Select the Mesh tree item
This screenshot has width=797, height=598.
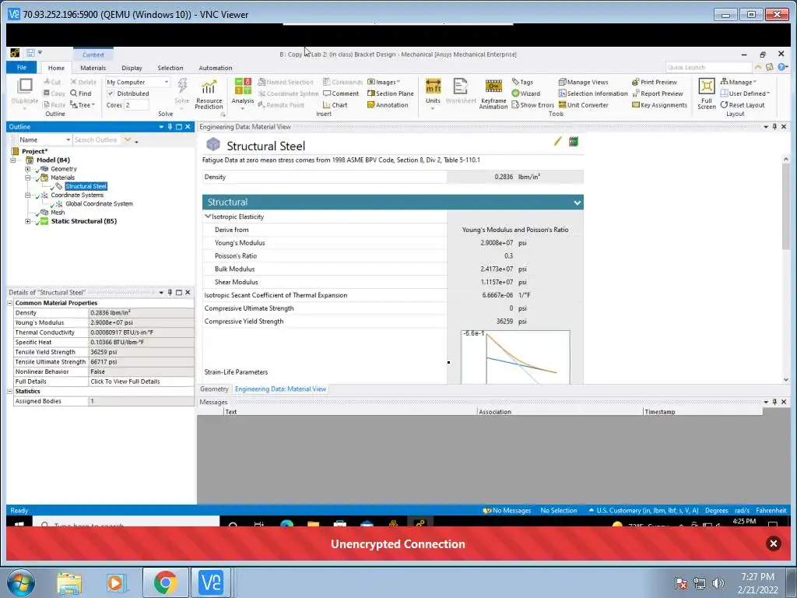click(58, 213)
